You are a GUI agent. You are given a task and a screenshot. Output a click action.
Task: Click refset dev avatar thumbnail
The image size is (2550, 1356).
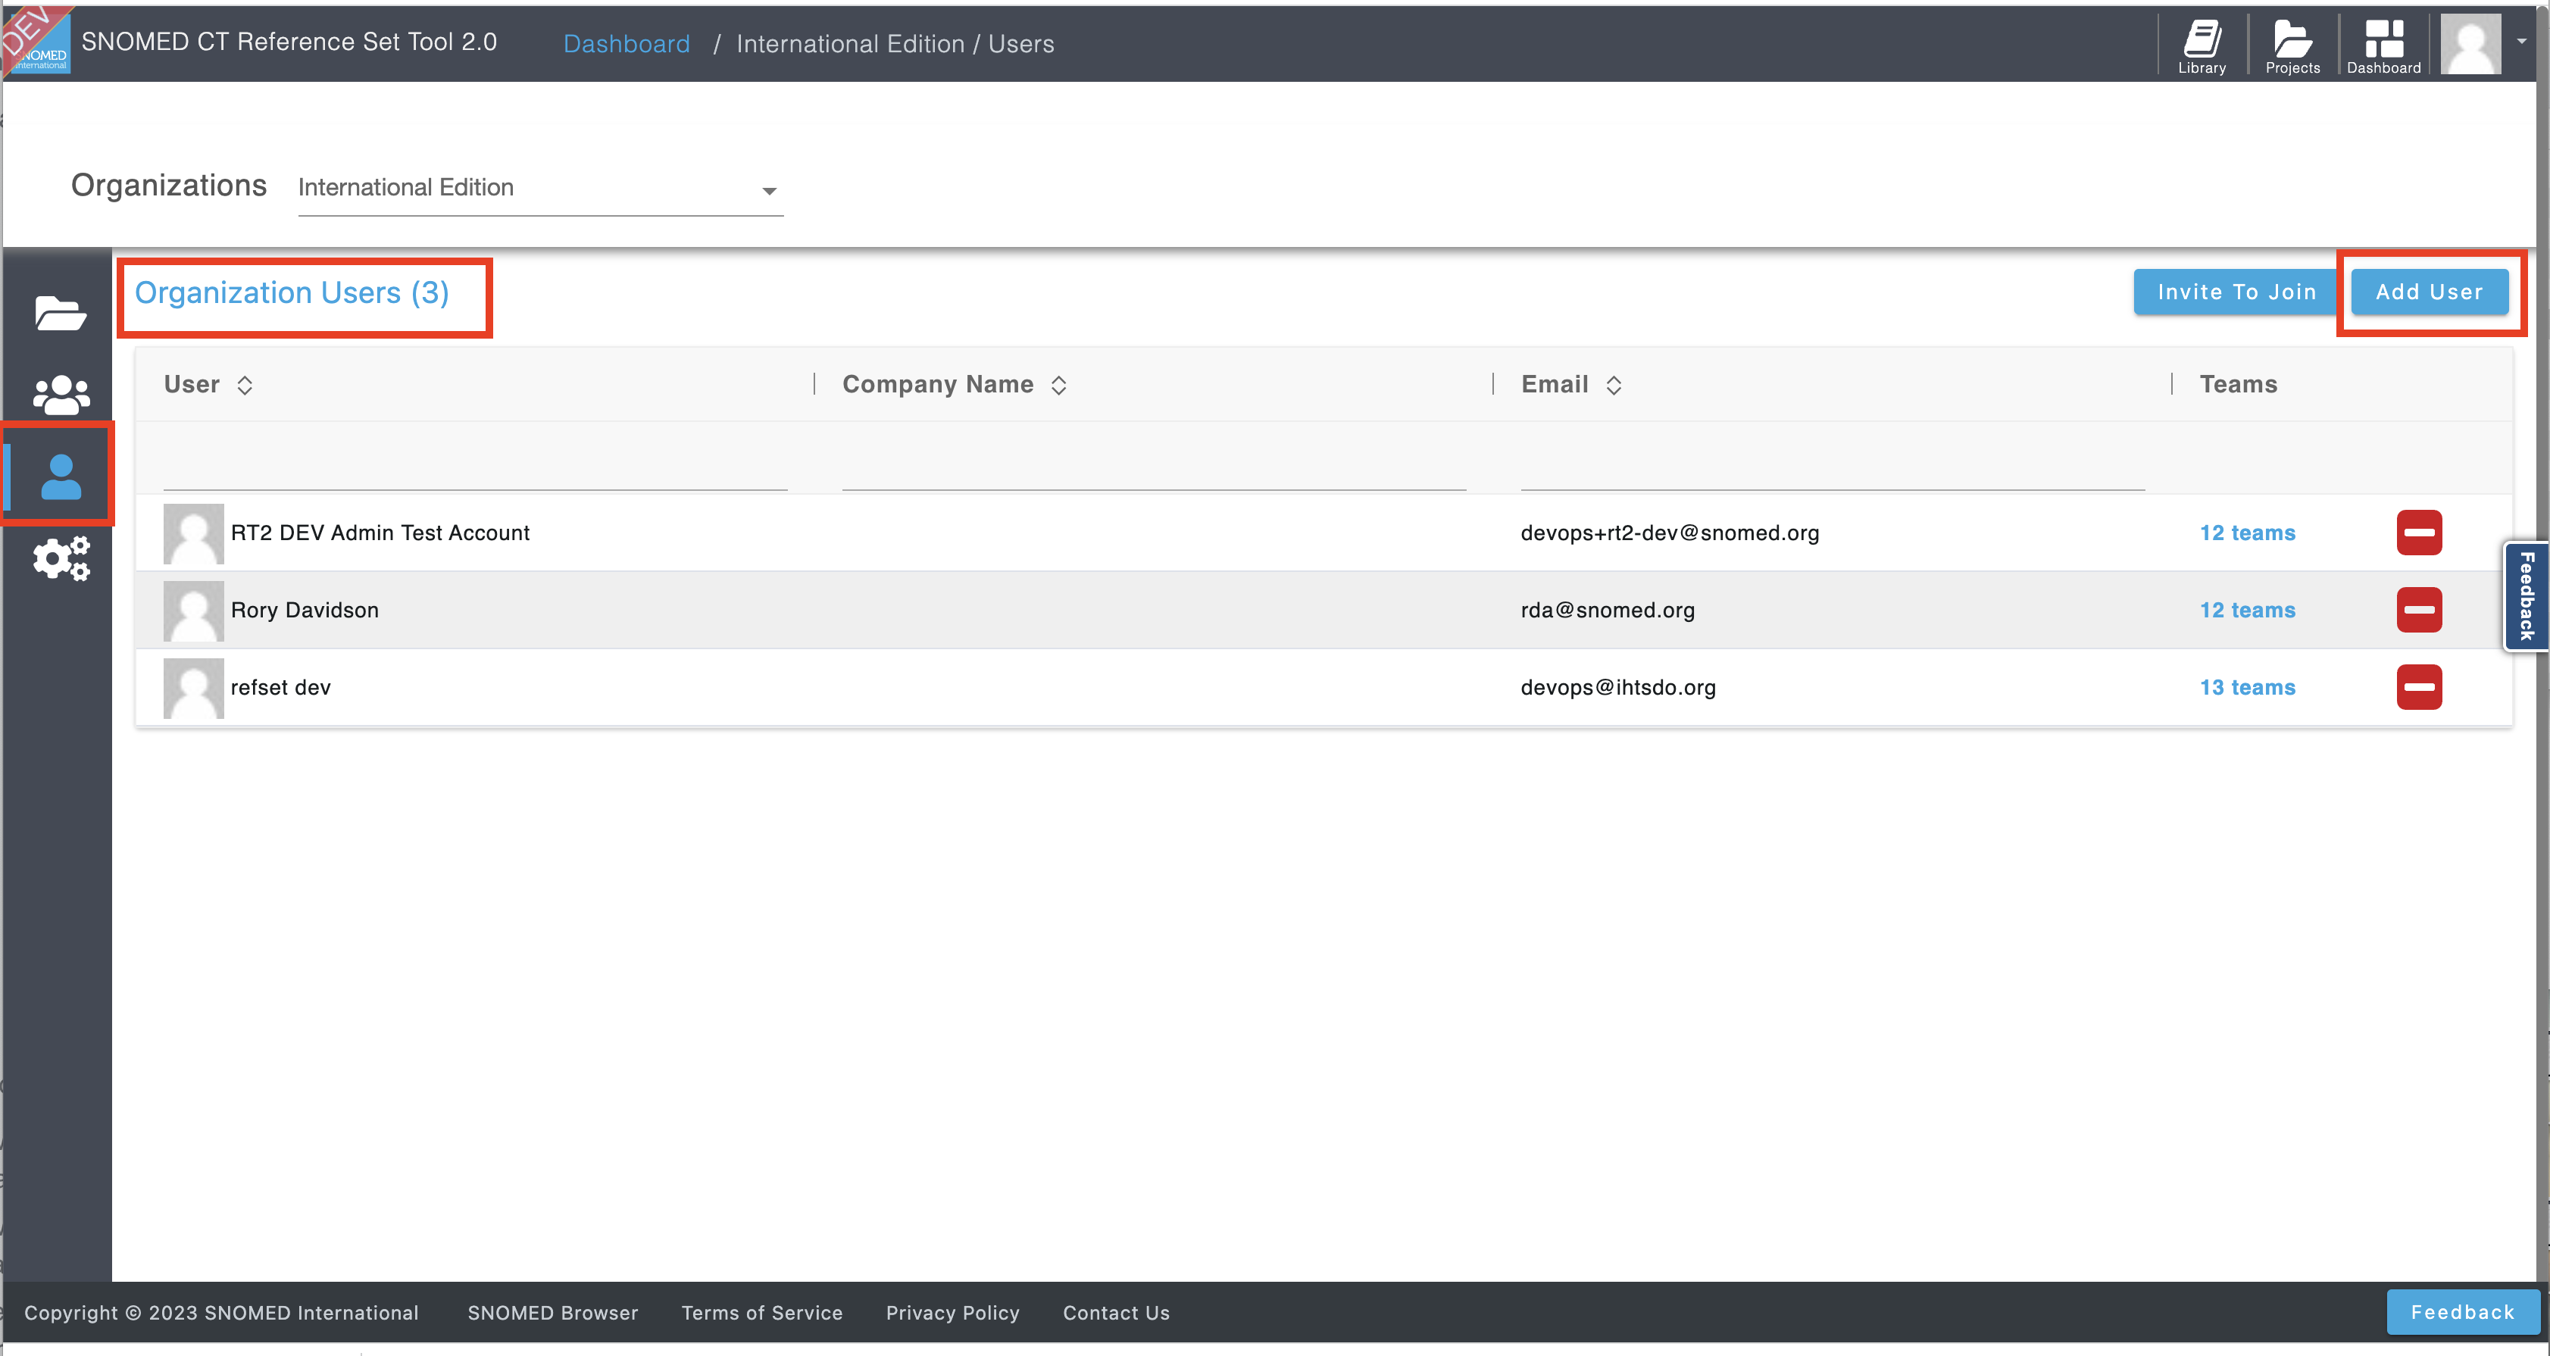point(193,688)
